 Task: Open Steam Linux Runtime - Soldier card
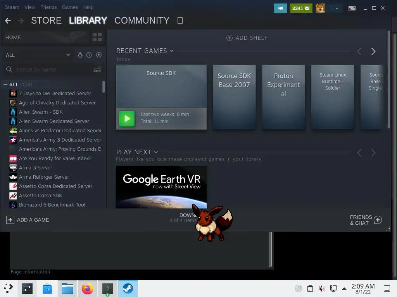(x=333, y=97)
